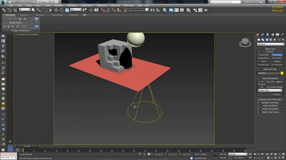Click the Target Spot light button
286x160 pixels.
pyautogui.click(x=264, y=55)
